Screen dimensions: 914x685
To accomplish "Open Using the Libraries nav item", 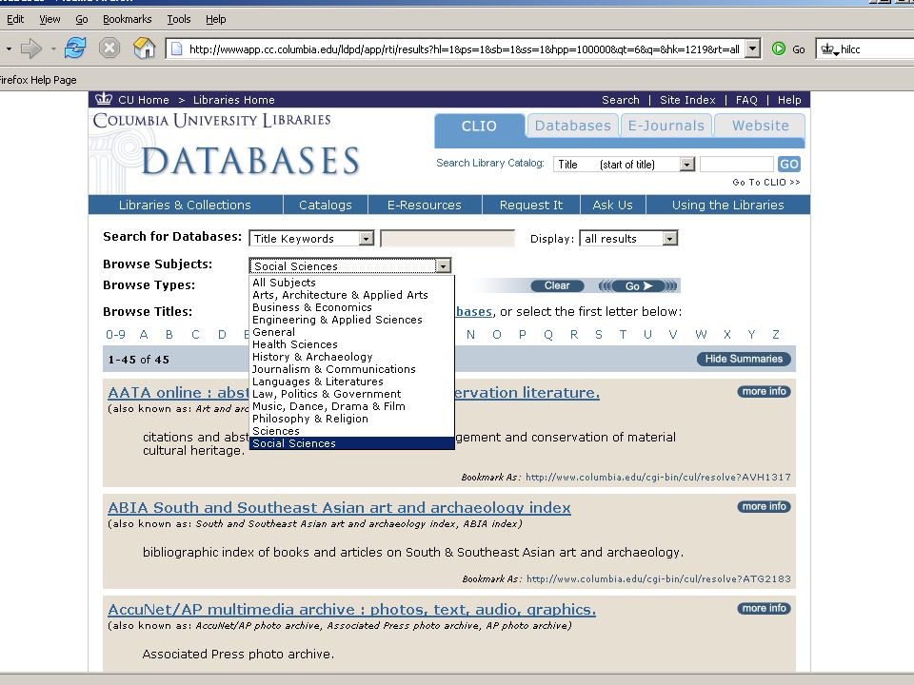I will 728,205.
